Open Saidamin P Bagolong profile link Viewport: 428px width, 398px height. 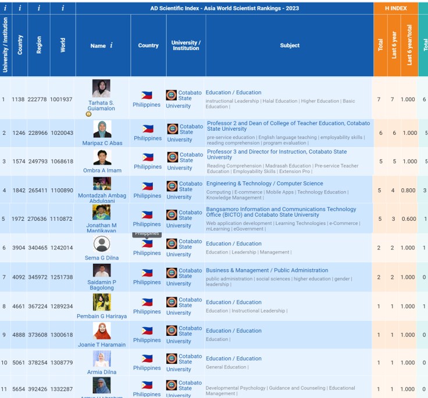pos(102,285)
